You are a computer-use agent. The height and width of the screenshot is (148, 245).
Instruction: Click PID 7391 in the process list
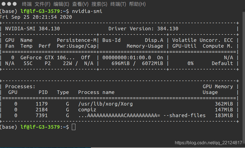[41, 115]
